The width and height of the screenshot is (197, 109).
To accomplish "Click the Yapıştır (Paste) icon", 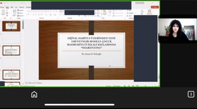I will (3, 11).
